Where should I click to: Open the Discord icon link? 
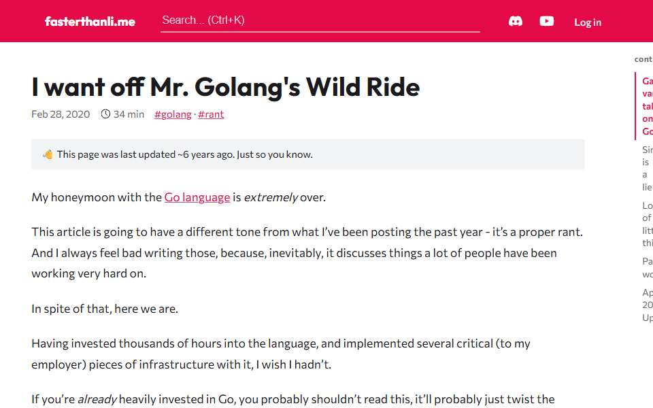pos(515,21)
